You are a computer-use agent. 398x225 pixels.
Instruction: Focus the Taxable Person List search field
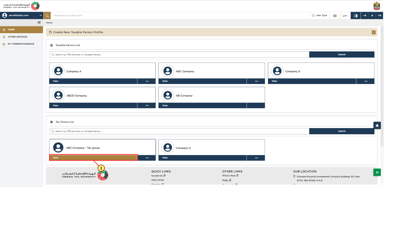click(179, 54)
